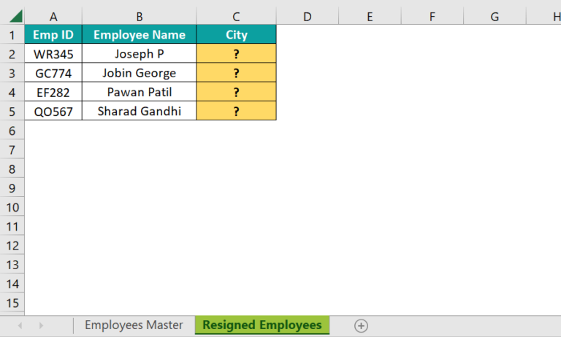The width and height of the screenshot is (561, 337).
Task: Select the Jobin George cell
Action: [140, 73]
